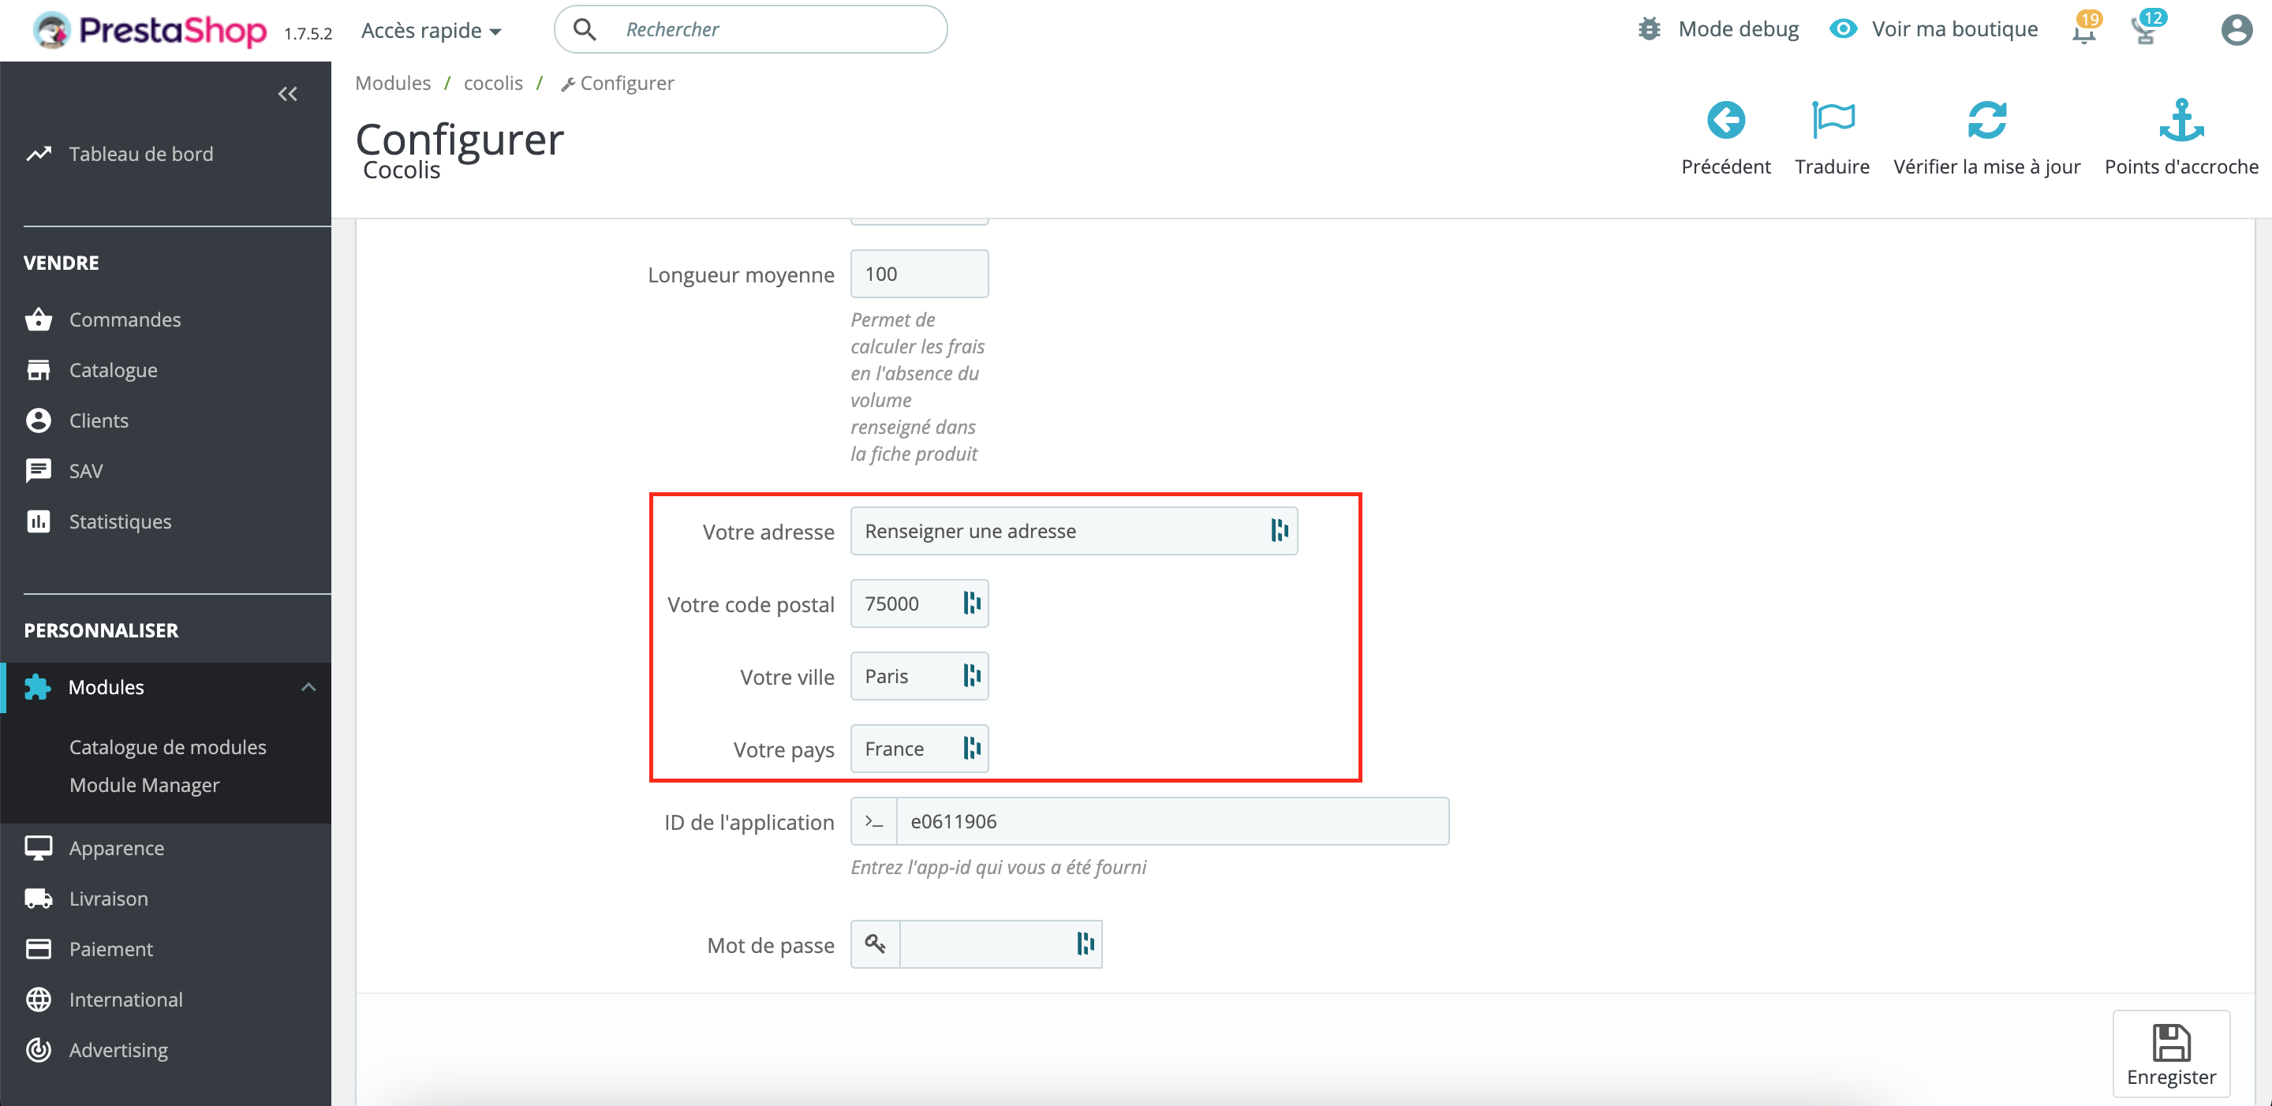Open the notifications bell icon
The height and width of the screenshot is (1106, 2272).
point(2083,32)
